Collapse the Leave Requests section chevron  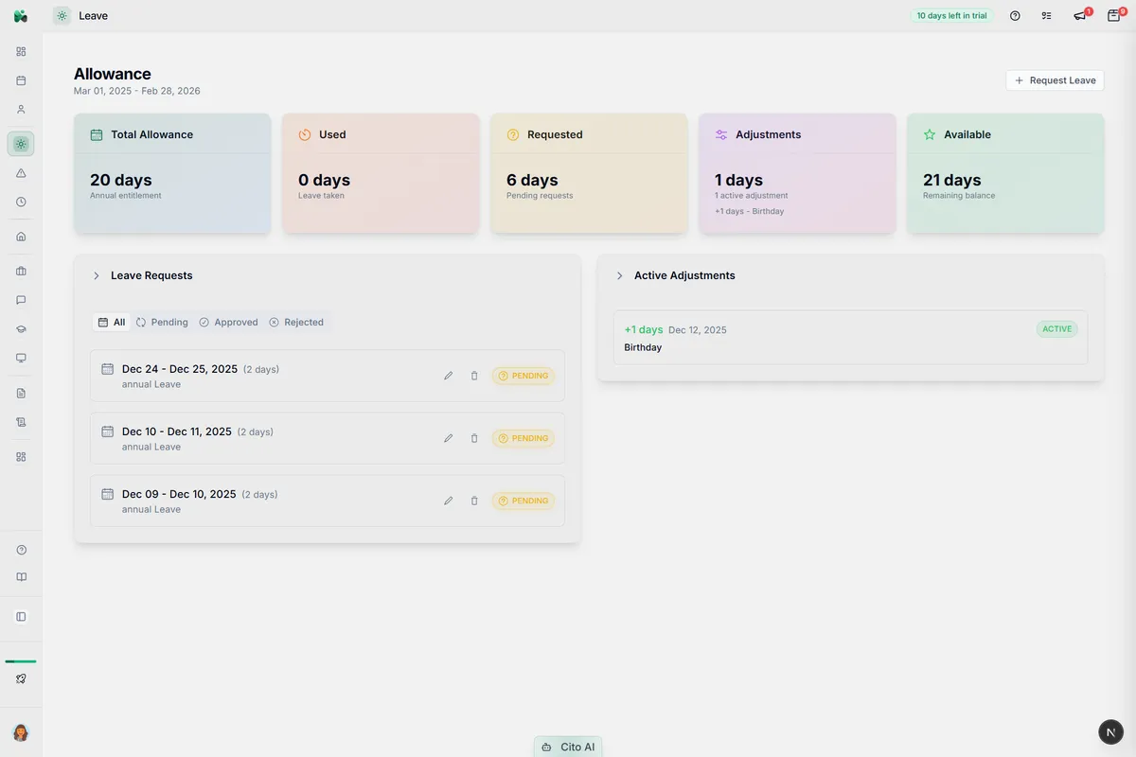pos(96,275)
